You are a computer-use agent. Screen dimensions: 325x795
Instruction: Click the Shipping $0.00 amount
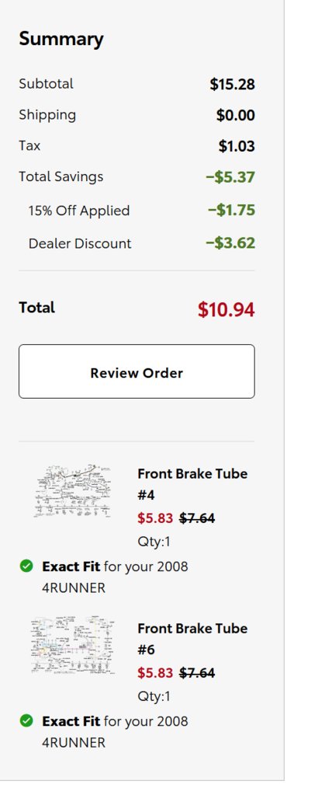235,116
